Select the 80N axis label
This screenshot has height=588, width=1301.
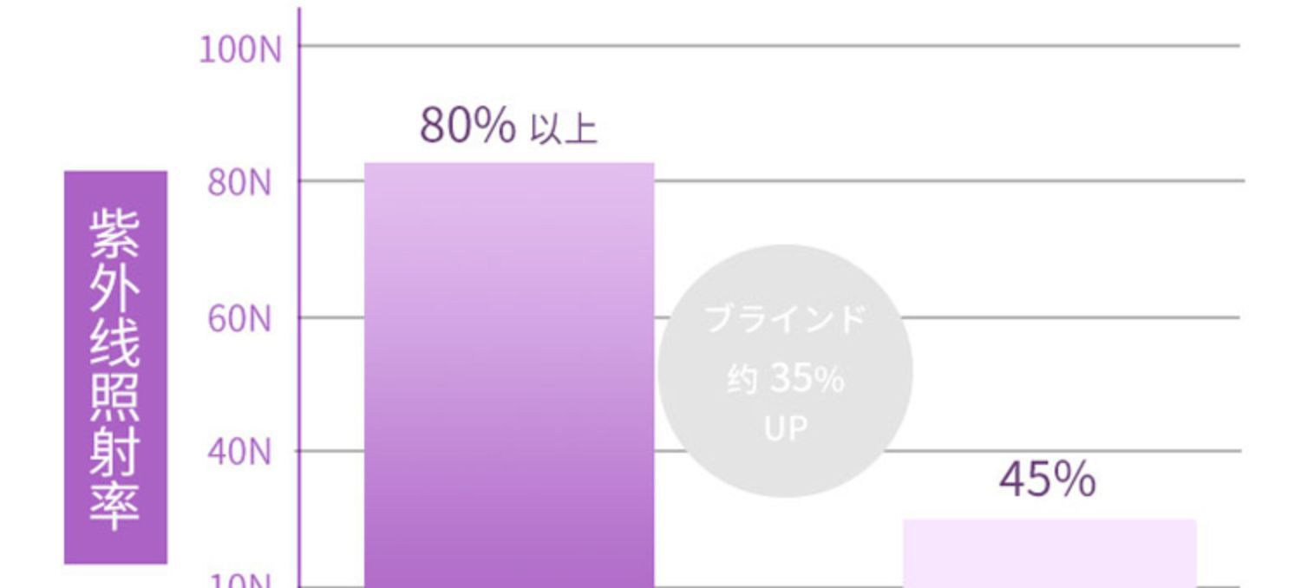pos(239,184)
